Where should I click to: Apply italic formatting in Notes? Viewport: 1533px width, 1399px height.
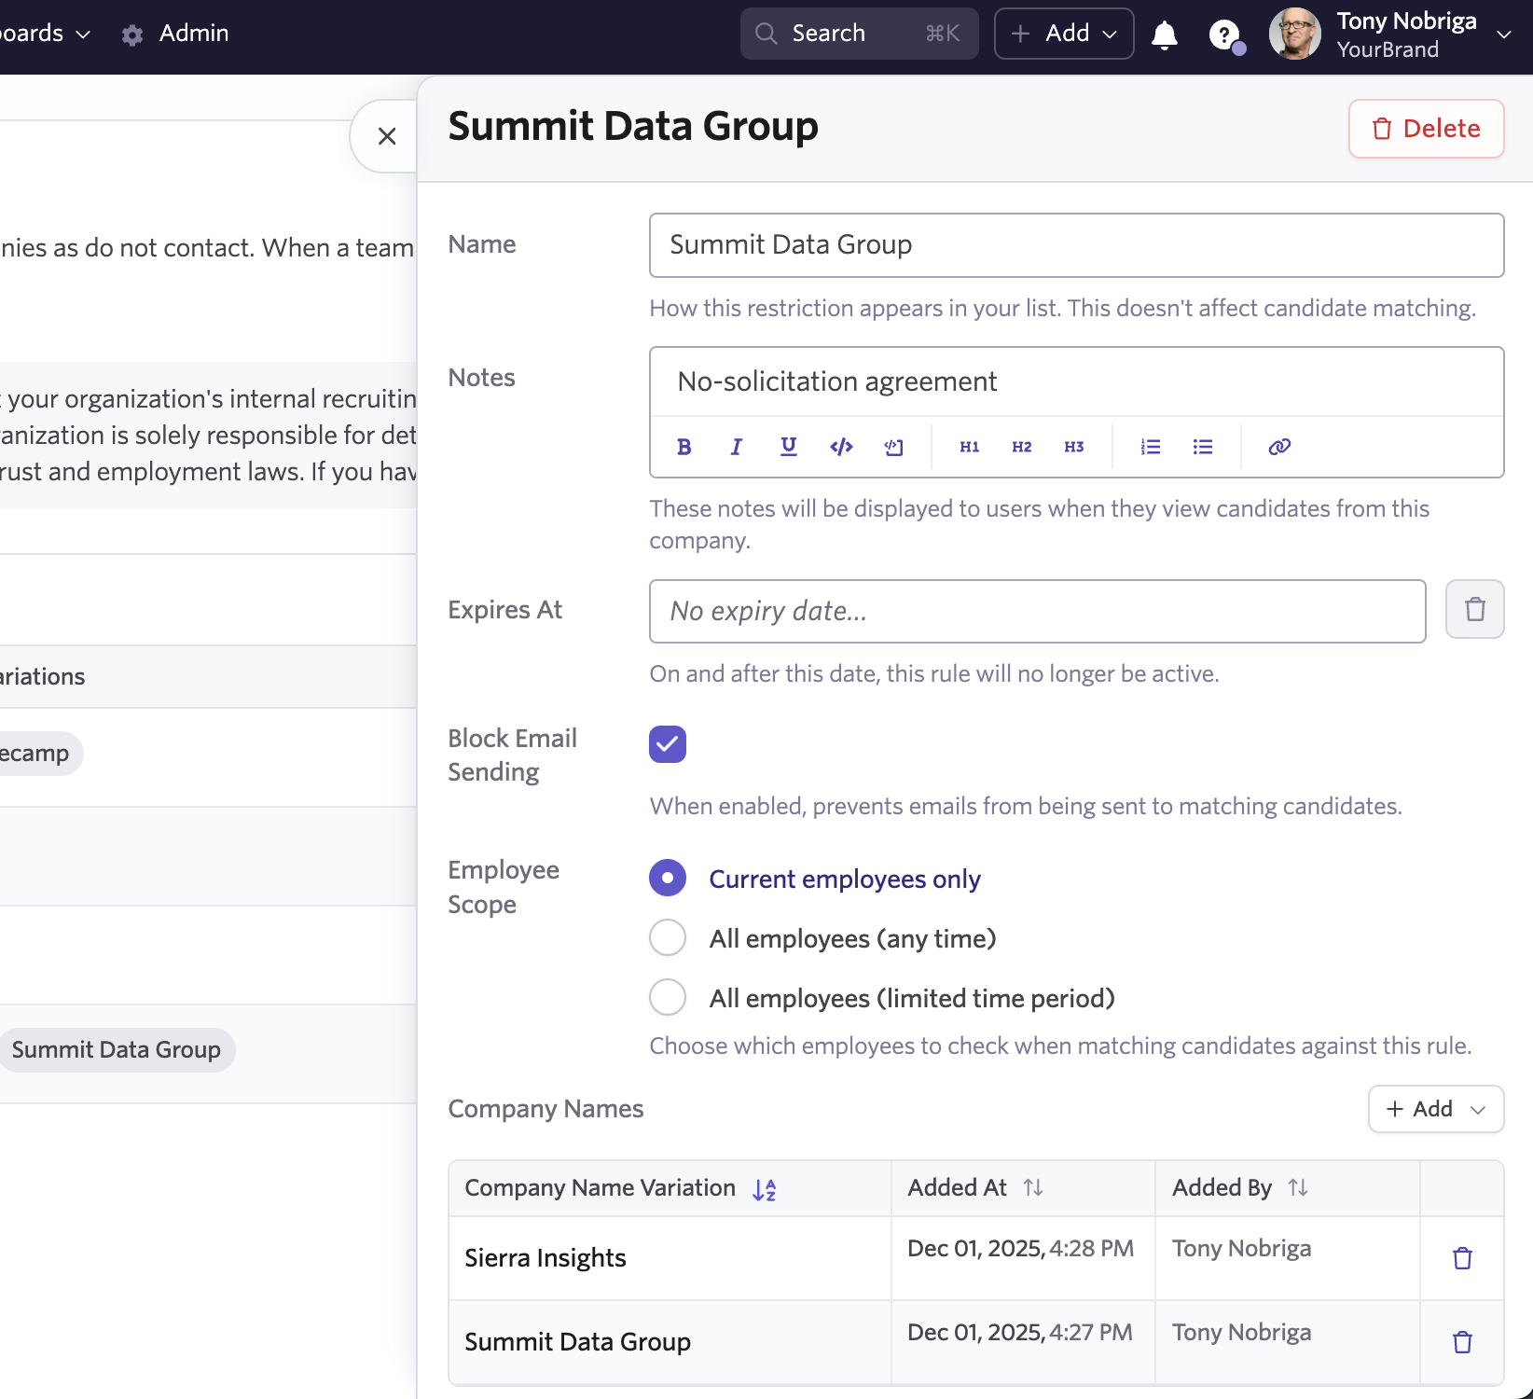point(736,447)
